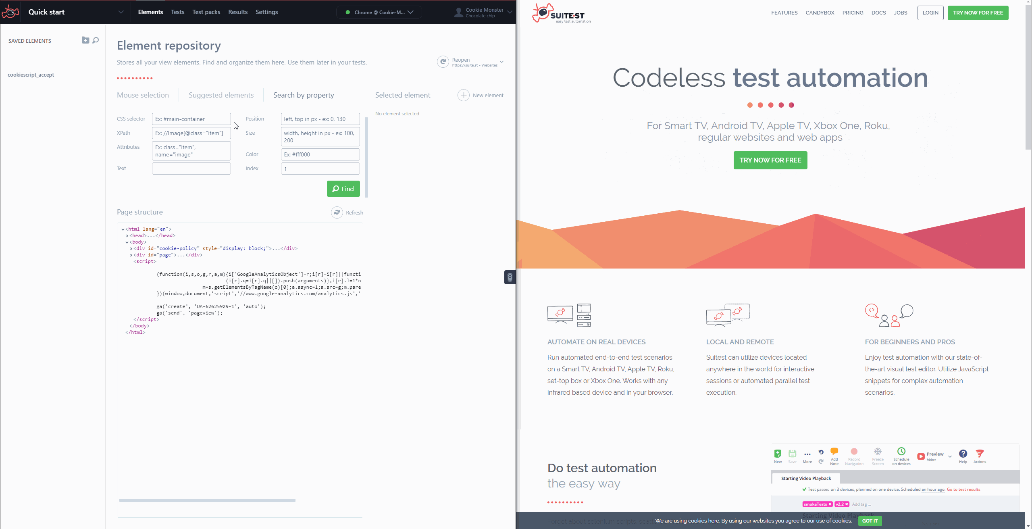Click the Schedule on devices clock icon
This screenshot has height=529, width=1032.
point(901,452)
